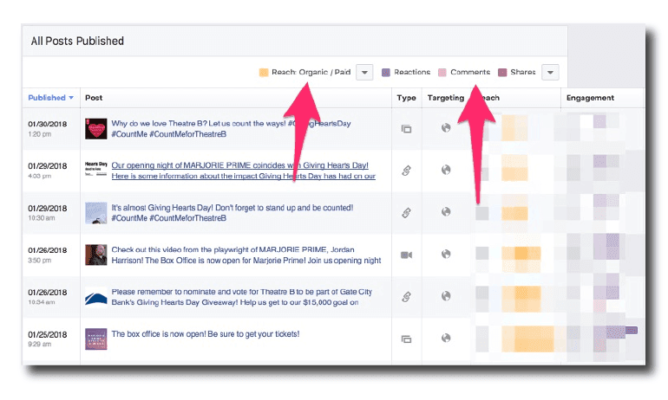Click the photo type icon for 01/25/2018 post

pos(406,339)
